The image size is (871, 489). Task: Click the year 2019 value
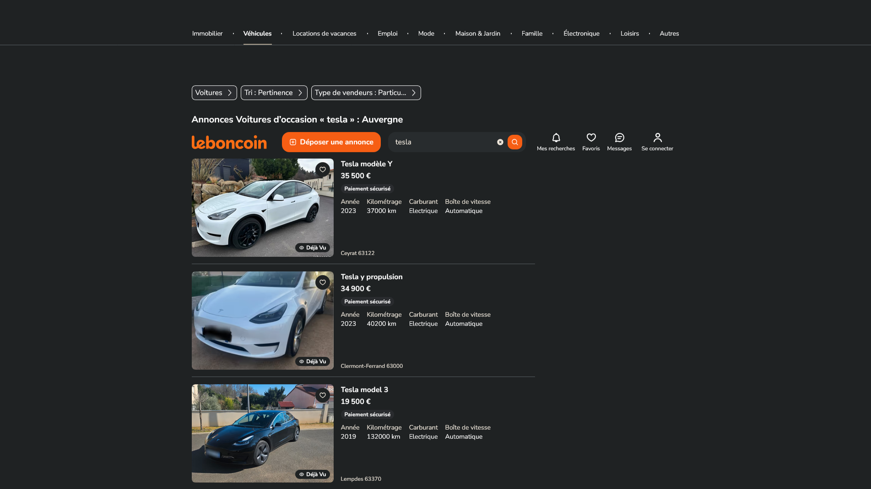pyautogui.click(x=348, y=436)
